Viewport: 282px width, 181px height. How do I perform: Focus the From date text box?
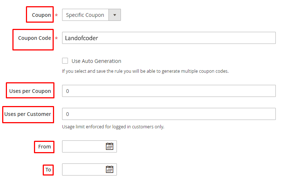pyautogui.click(x=84, y=147)
